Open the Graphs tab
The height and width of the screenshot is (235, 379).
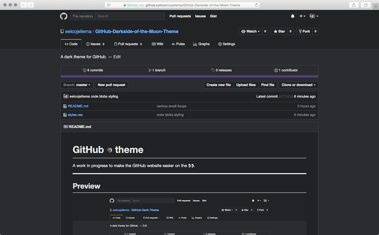(201, 44)
